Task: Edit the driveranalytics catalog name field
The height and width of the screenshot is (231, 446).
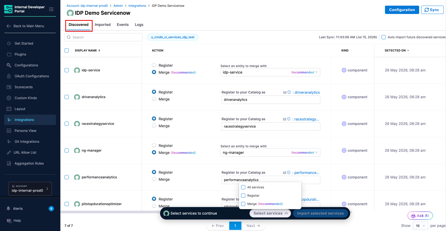Action: tap(271, 100)
